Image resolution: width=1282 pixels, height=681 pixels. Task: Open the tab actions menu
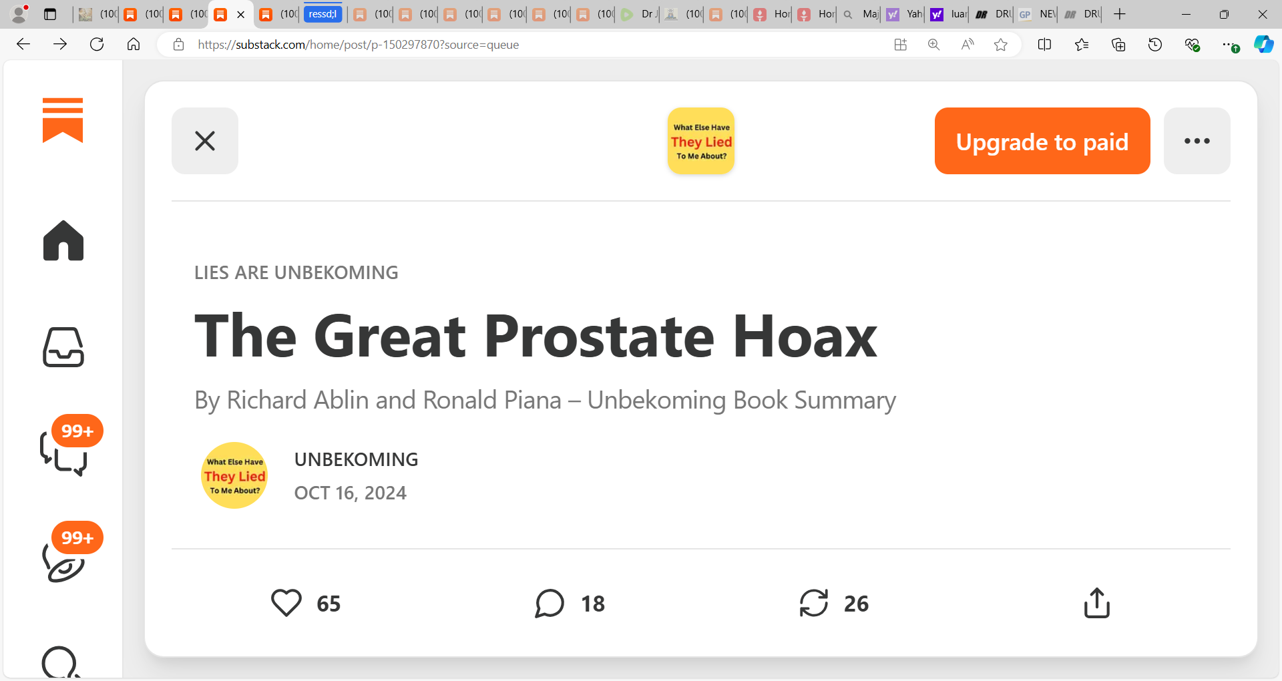point(50,14)
